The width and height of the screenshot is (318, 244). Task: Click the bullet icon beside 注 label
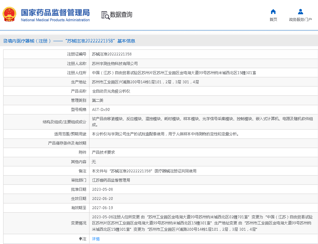[x=80, y=239]
